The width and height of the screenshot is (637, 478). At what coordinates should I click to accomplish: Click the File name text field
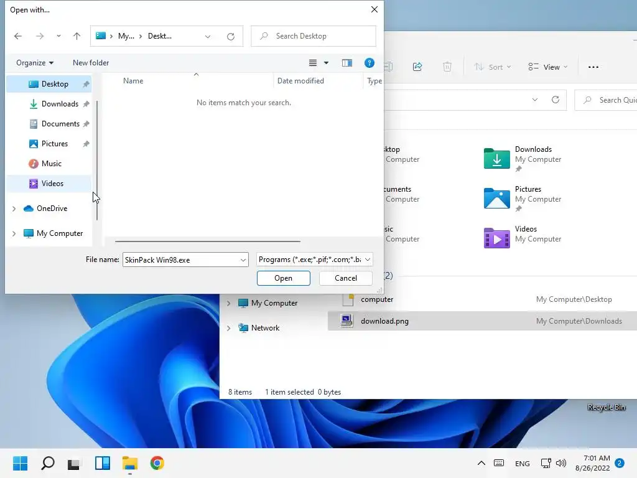point(181,260)
